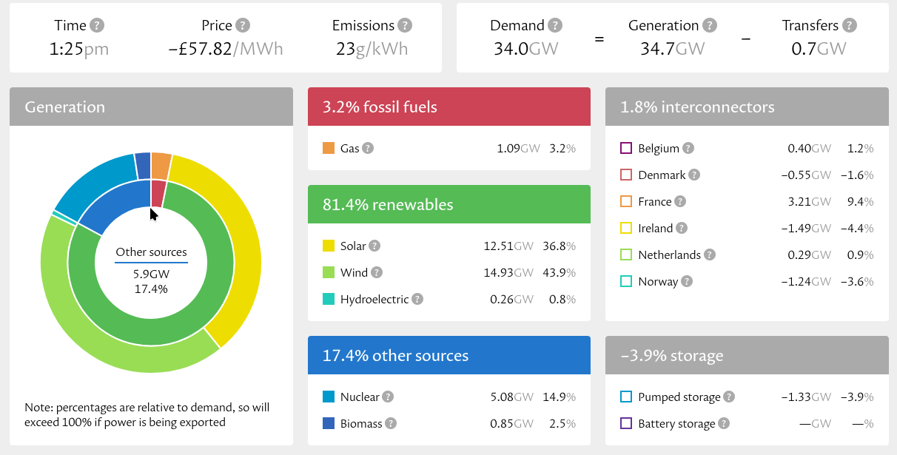Click the help icon next to Time
Screen dimensions: 897x455
tap(97, 25)
